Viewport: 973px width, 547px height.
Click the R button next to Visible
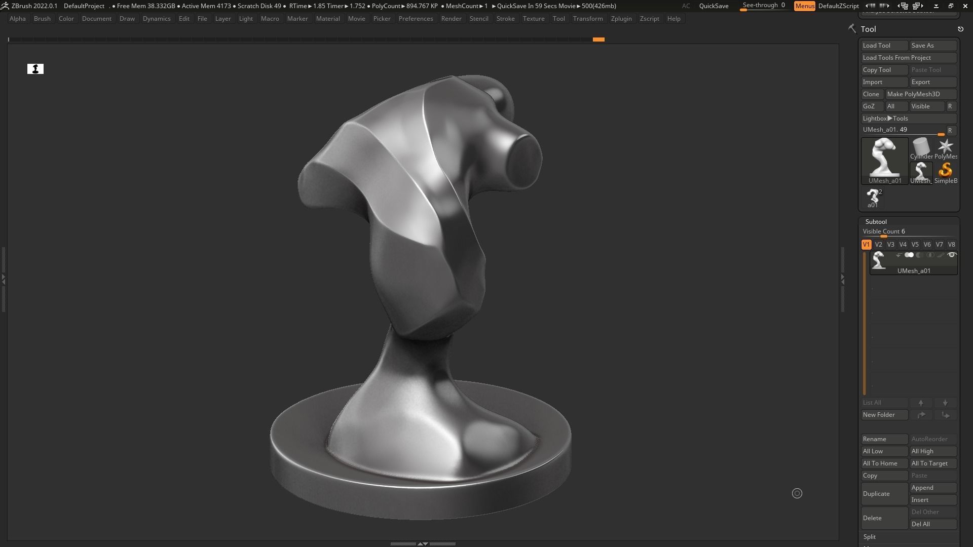(951, 106)
